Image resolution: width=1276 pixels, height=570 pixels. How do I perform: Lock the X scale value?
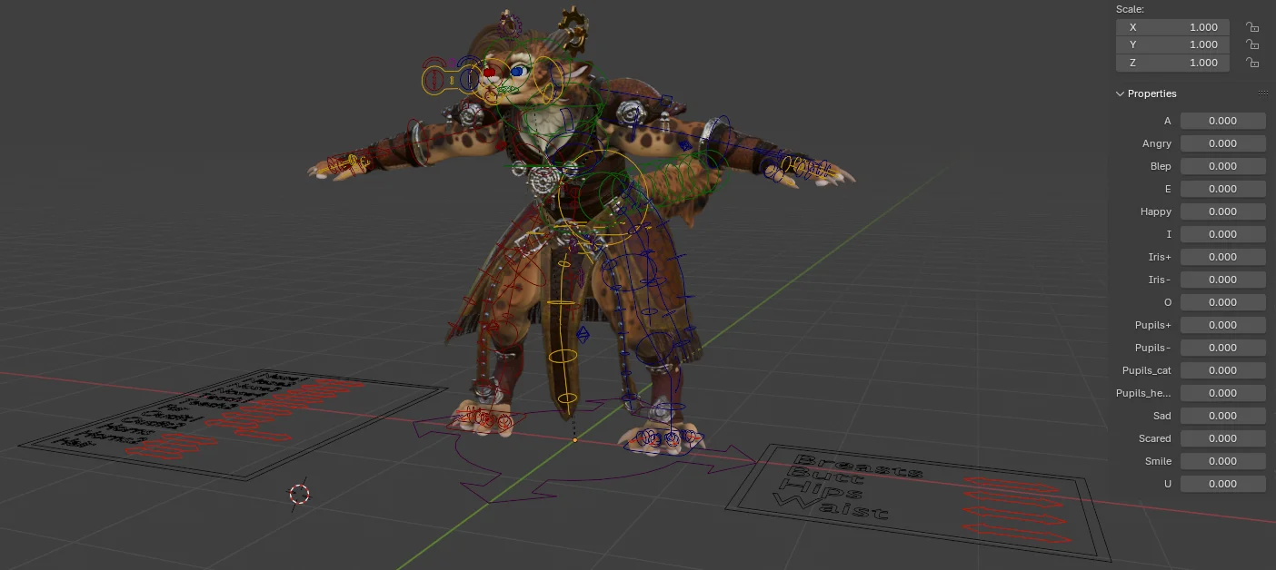click(x=1252, y=27)
